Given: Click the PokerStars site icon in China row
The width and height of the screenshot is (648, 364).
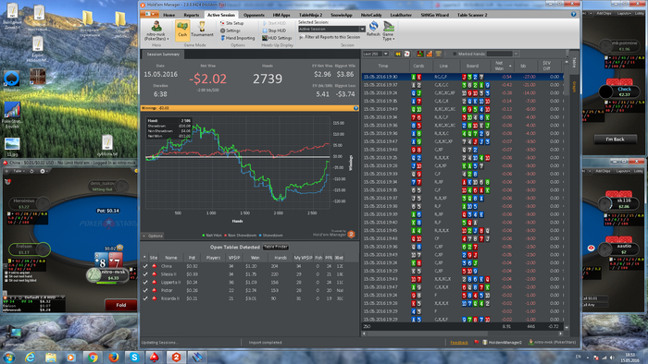Looking at the screenshot, I should click(155, 266).
